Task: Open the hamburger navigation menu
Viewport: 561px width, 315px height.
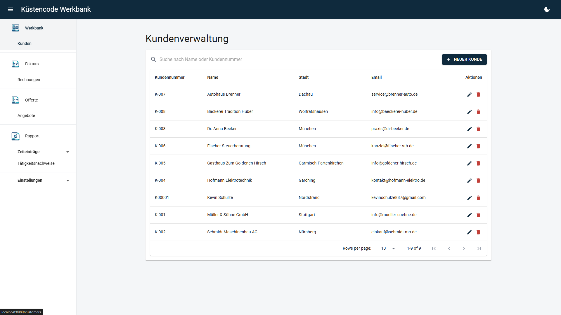Action: pyautogui.click(x=11, y=9)
